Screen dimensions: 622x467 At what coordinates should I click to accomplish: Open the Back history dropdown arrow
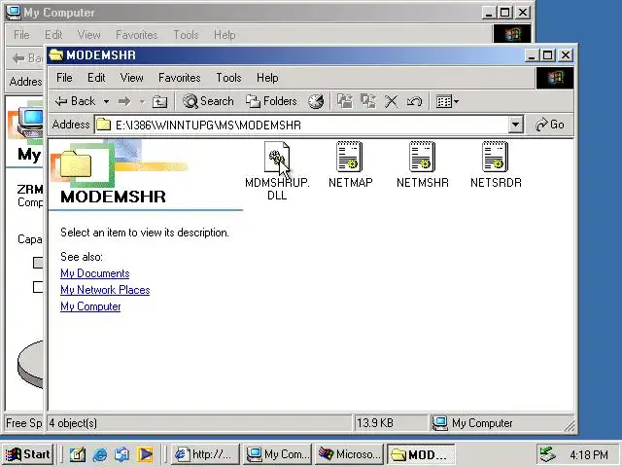[x=106, y=101]
